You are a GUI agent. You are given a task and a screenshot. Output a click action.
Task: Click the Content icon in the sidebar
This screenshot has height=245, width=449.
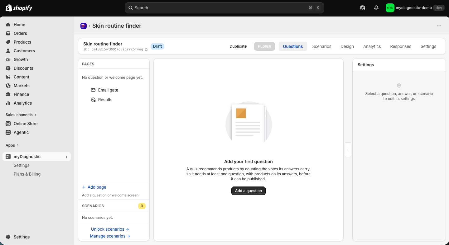(x=8, y=77)
